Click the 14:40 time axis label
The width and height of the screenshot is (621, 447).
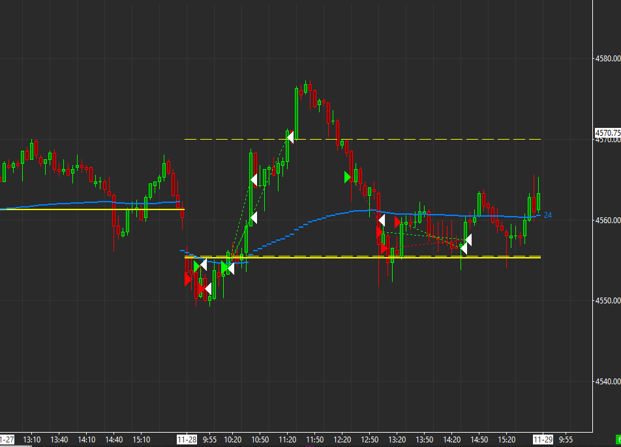114,439
